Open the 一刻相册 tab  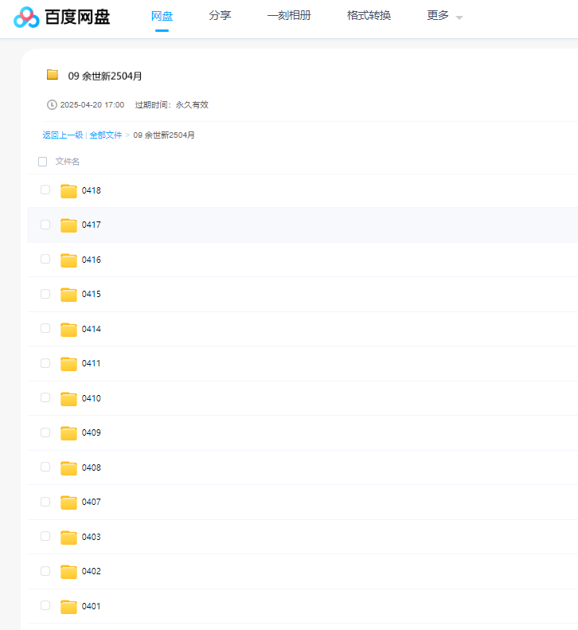point(289,16)
